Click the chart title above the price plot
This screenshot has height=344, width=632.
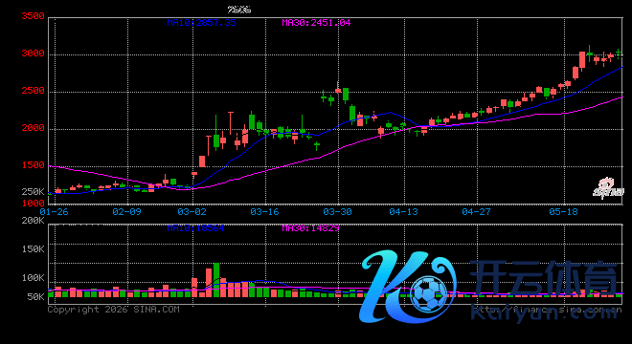click(x=239, y=10)
